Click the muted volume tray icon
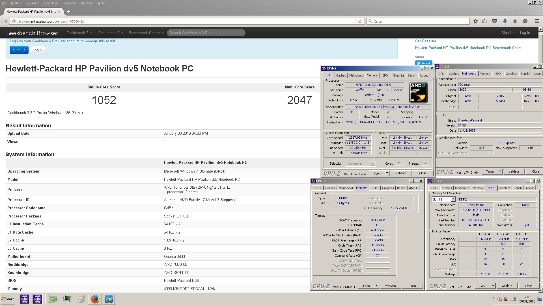 pyautogui.click(x=500, y=299)
